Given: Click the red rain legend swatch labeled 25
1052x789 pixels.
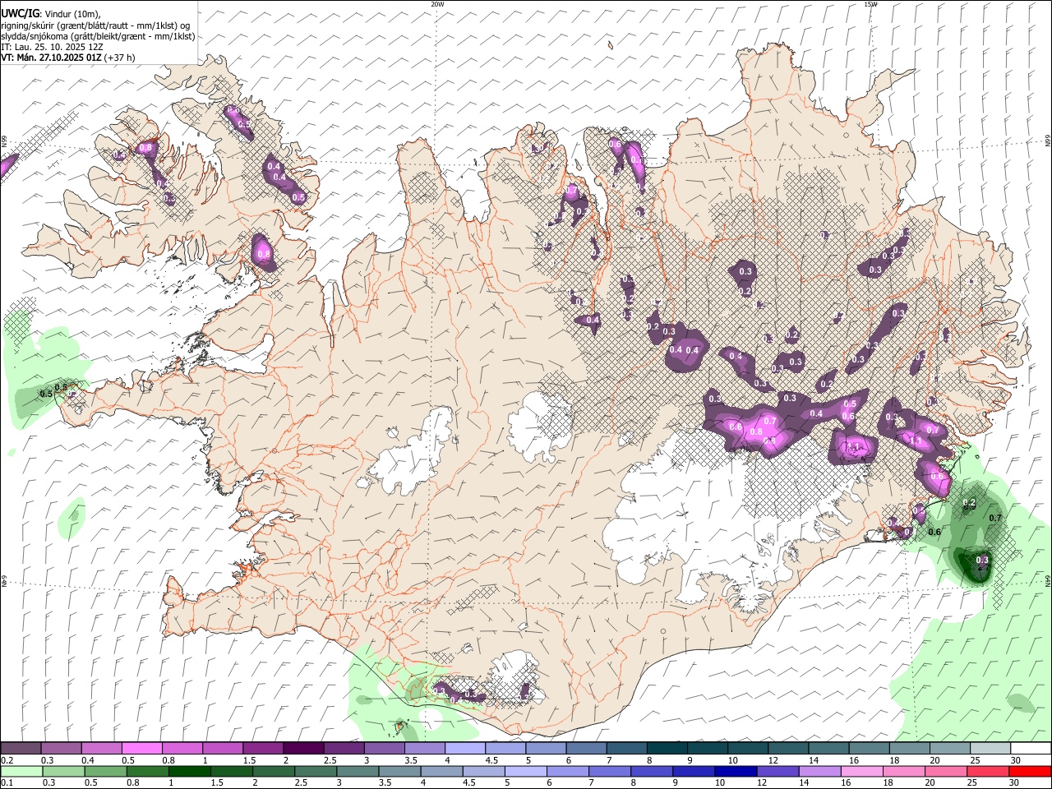Looking at the screenshot, I should point(987,772).
